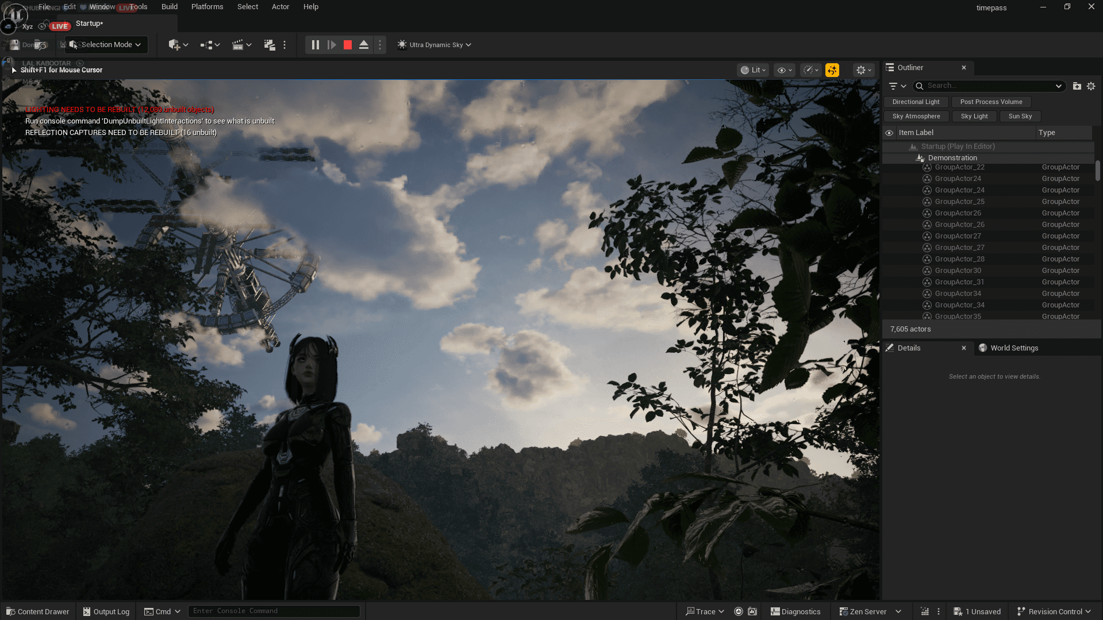Close the Outliner tab
The image size is (1103, 620).
(964, 68)
